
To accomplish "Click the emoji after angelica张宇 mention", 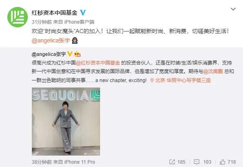I will click(x=75, y=40).
